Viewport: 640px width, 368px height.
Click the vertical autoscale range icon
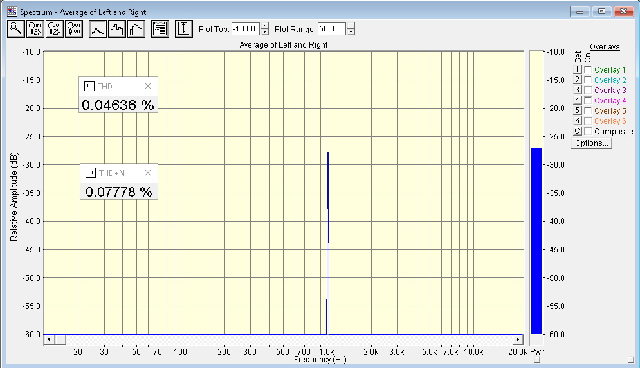click(x=184, y=29)
